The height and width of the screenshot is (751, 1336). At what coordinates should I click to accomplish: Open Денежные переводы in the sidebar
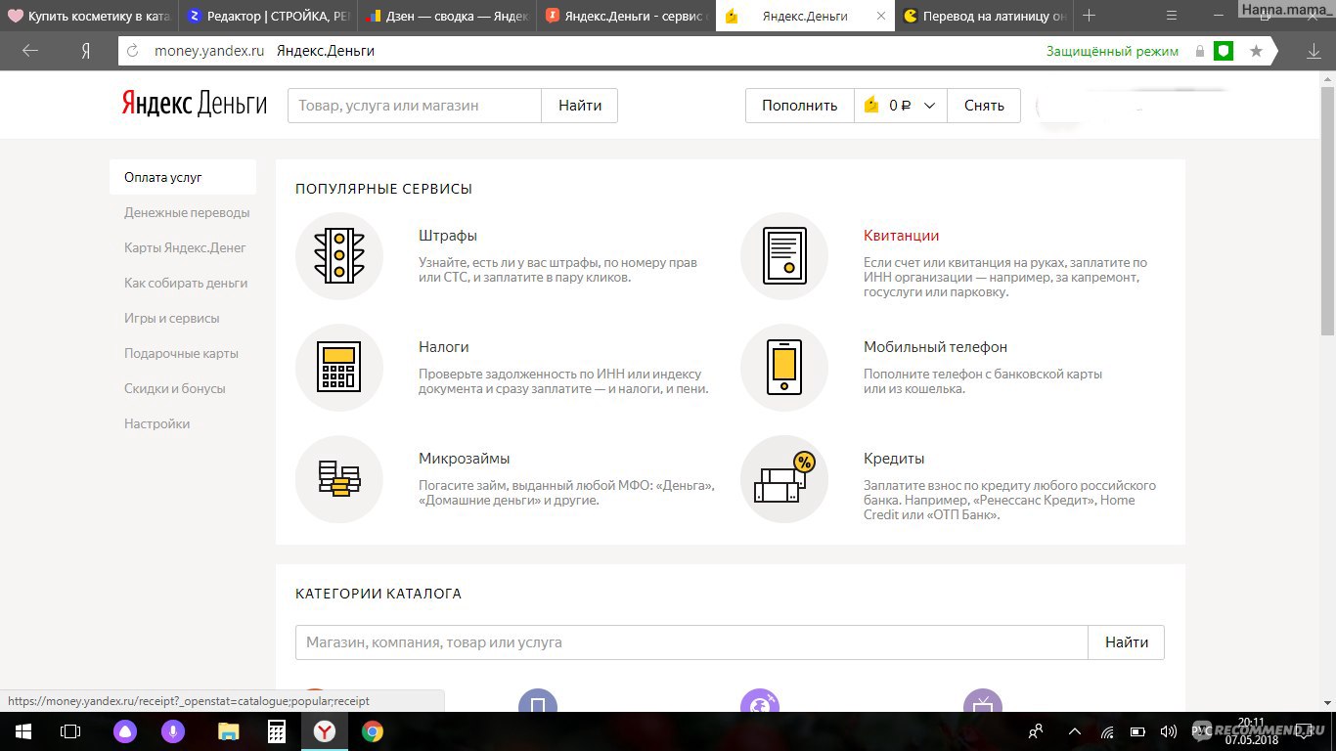[x=187, y=212]
